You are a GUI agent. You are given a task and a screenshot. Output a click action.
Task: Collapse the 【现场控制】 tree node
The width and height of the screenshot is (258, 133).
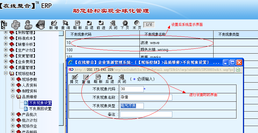6,74
